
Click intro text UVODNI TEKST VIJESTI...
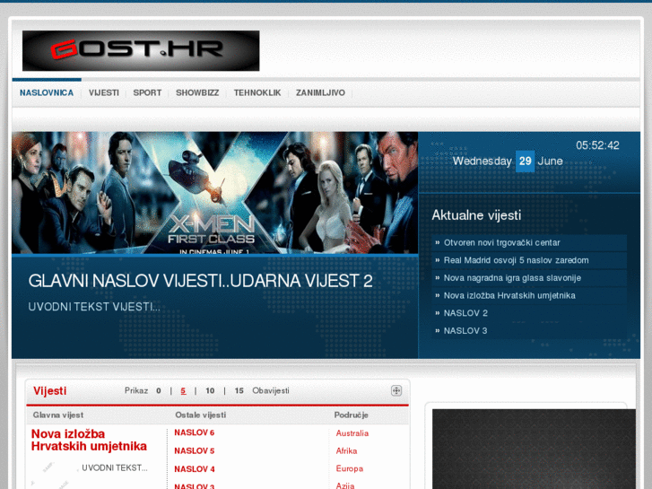pos(94,307)
